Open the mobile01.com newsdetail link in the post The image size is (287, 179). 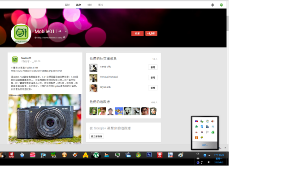(x=36, y=71)
